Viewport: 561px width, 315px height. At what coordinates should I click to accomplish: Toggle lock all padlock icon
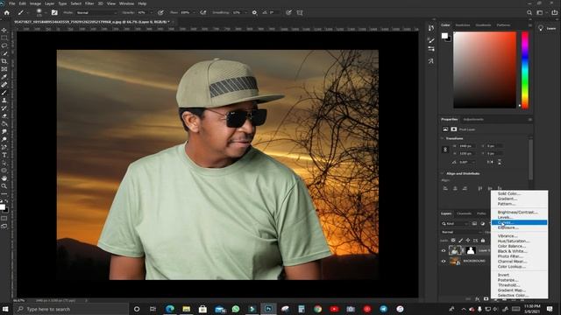(x=483, y=241)
